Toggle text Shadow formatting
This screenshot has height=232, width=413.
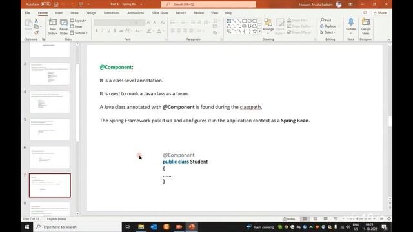pyautogui.click(x=115, y=31)
